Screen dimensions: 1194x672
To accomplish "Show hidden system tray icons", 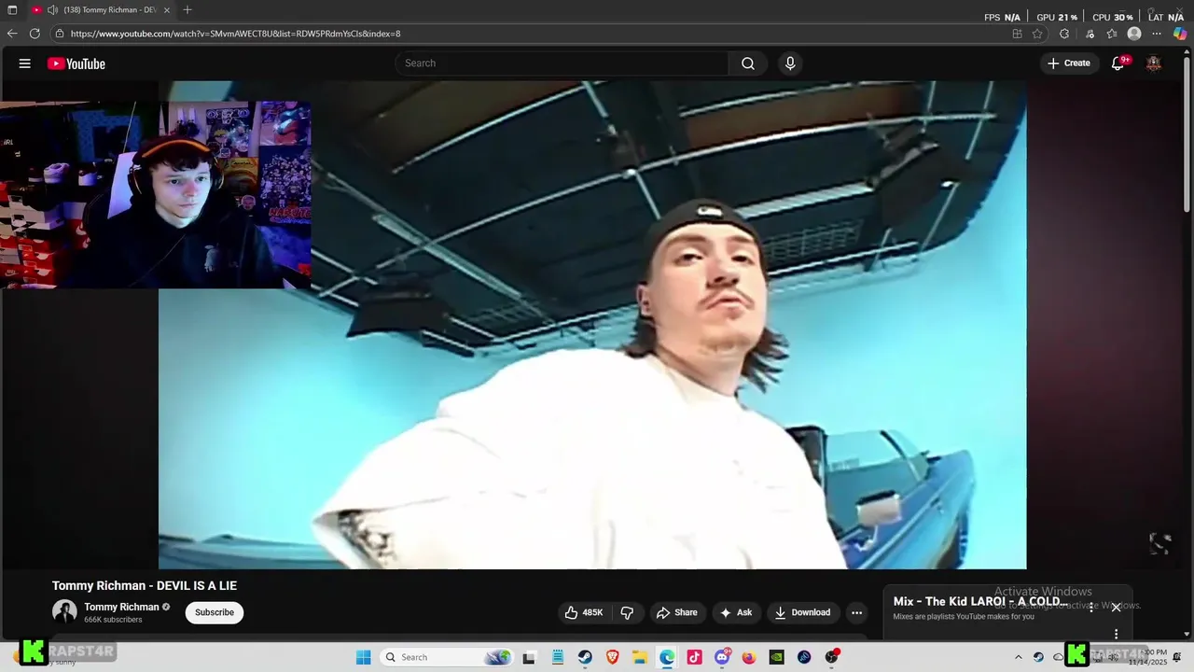I will click(1019, 657).
